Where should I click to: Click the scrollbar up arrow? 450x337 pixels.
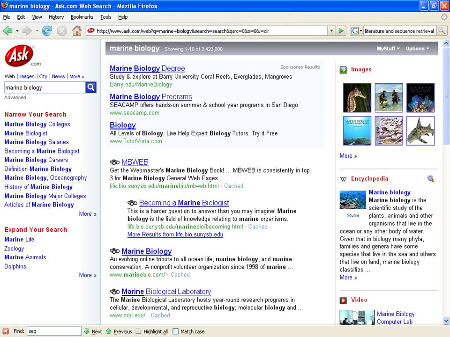[446, 44]
